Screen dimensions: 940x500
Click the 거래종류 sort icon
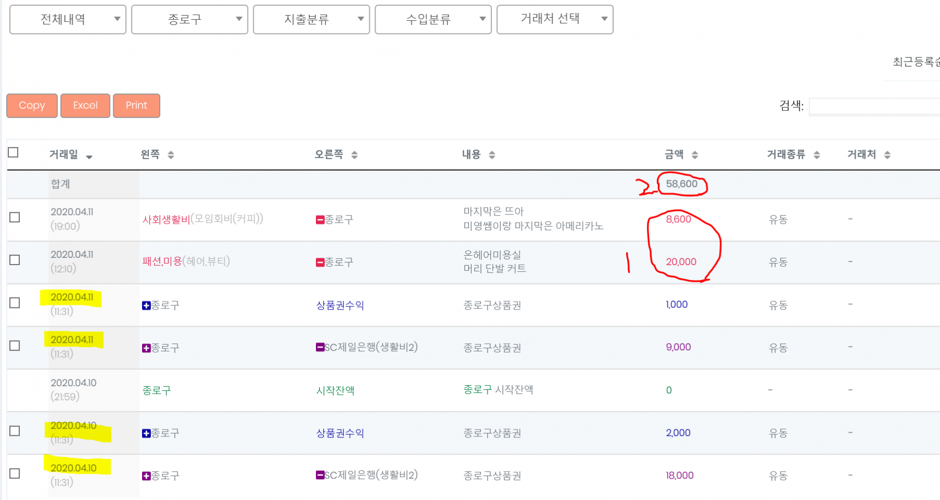point(817,155)
